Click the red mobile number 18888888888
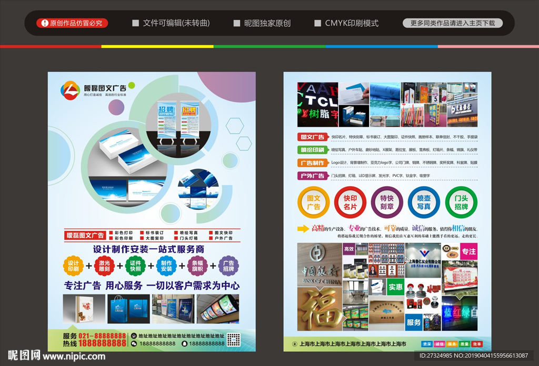The image size is (539, 366). click(x=102, y=343)
